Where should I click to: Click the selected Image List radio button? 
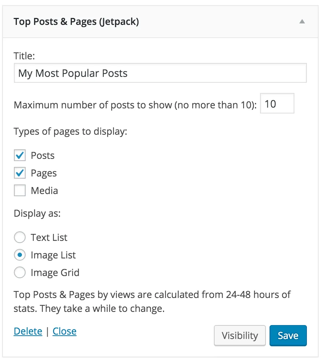click(x=20, y=255)
